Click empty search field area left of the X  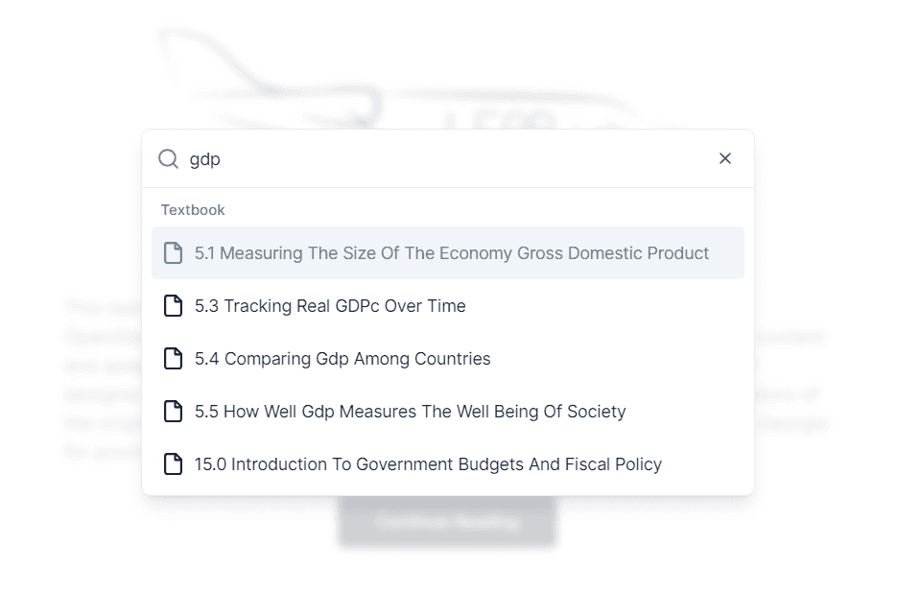click(x=576, y=159)
